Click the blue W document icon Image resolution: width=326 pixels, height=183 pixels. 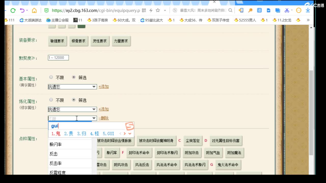coord(268,10)
